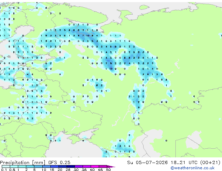This screenshot has width=222, height=171.
Task: Click the '15' legend scale label
Action: (x=52, y=170)
